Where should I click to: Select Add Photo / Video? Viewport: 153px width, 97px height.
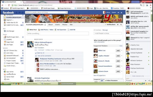point(46,30)
